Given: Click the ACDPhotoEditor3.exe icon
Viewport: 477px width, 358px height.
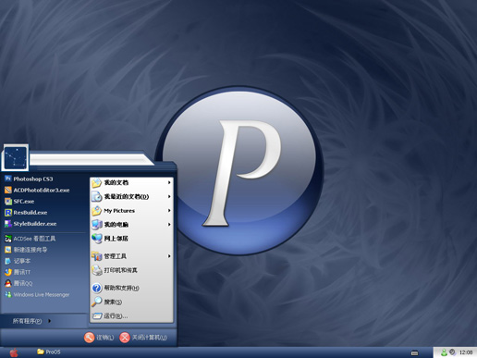Looking at the screenshot, I should click(8, 190).
